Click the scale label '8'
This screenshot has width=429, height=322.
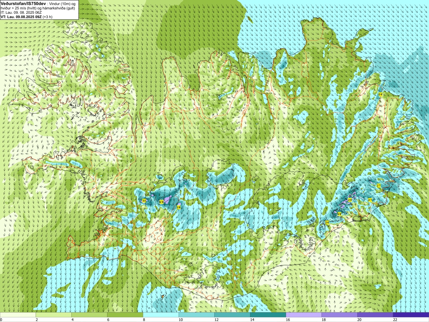144,320
